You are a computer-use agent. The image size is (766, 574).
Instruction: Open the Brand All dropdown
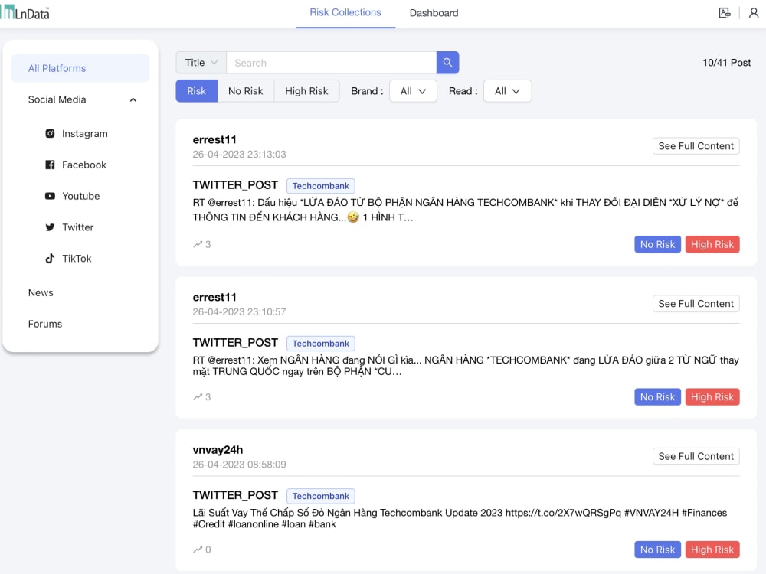(413, 91)
